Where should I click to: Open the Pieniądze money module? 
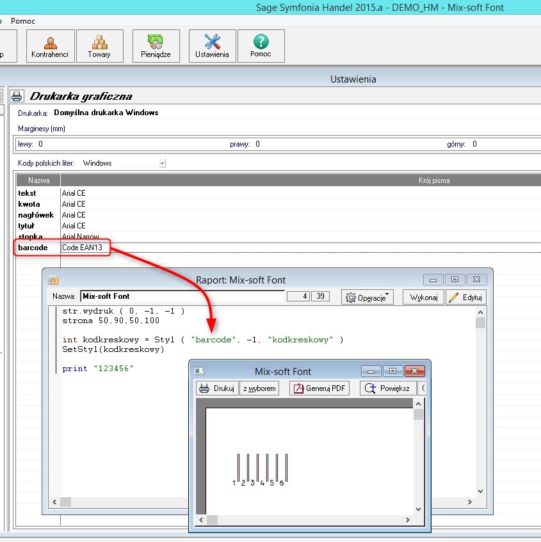point(156,46)
